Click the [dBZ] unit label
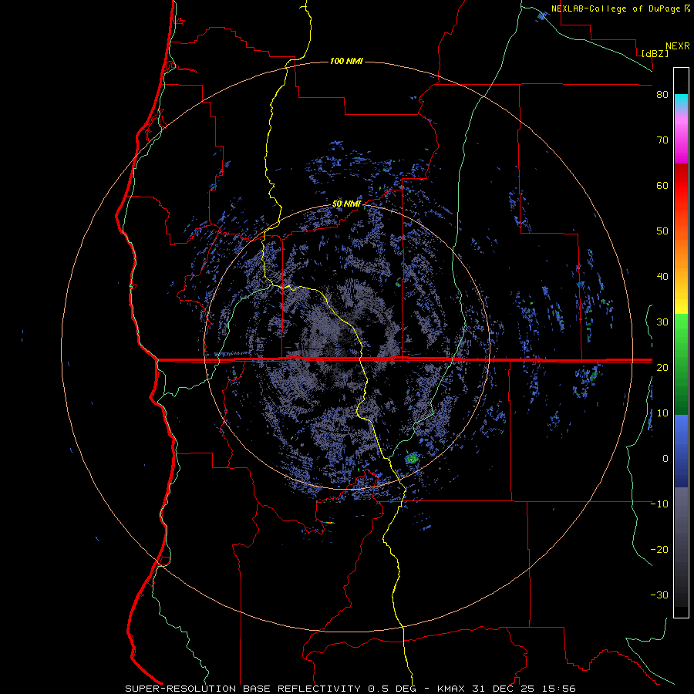This screenshot has width=694, height=694. coord(655,53)
